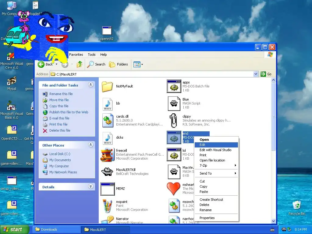Click the Search toolbar button
This screenshot has width=312, height=234.
96,64
